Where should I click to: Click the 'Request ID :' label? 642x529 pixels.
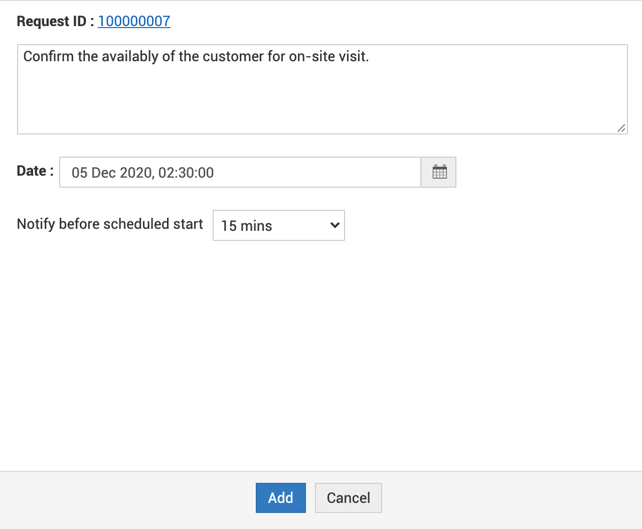tap(55, 21)
